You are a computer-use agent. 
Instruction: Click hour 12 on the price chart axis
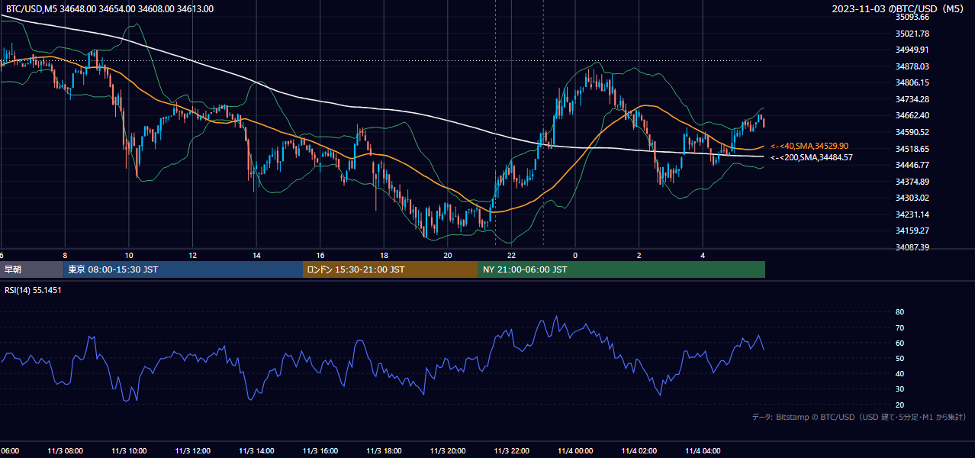coord(192,256)
